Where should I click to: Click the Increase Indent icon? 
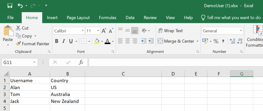coord(151,41)
